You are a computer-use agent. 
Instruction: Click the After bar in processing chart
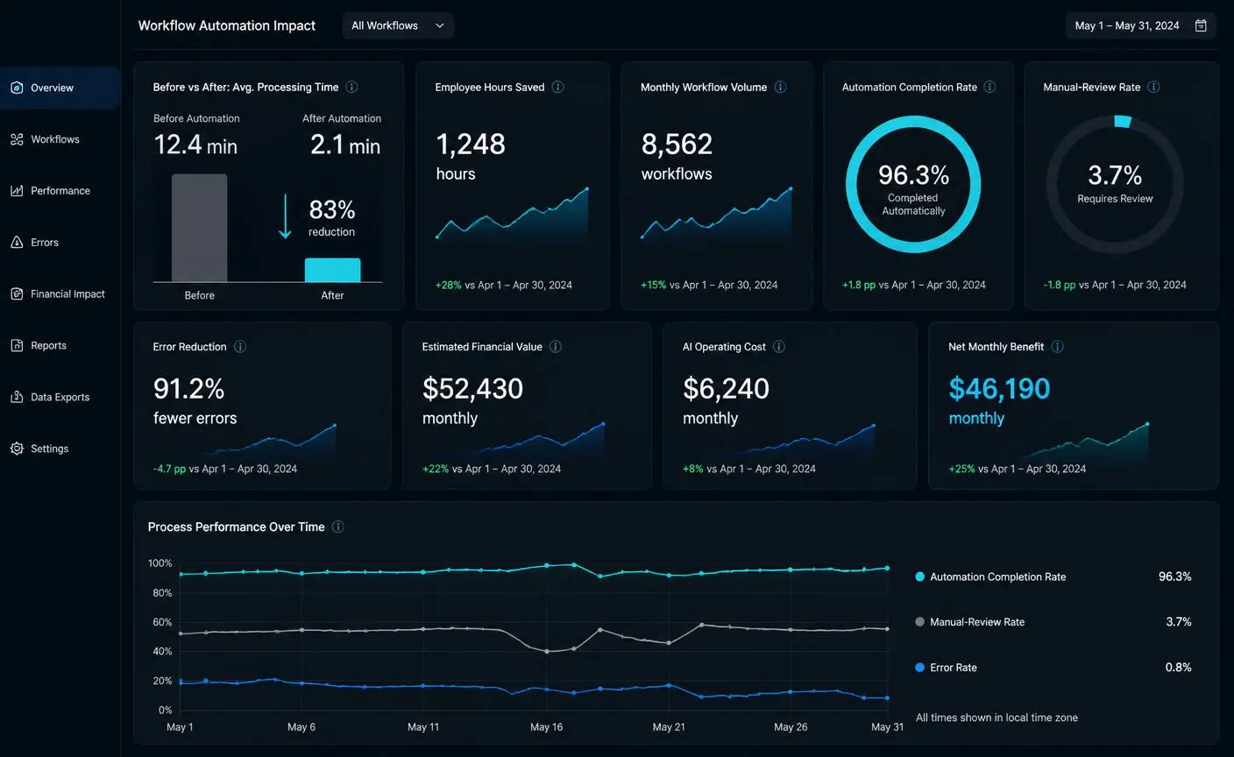coord(332,270)
